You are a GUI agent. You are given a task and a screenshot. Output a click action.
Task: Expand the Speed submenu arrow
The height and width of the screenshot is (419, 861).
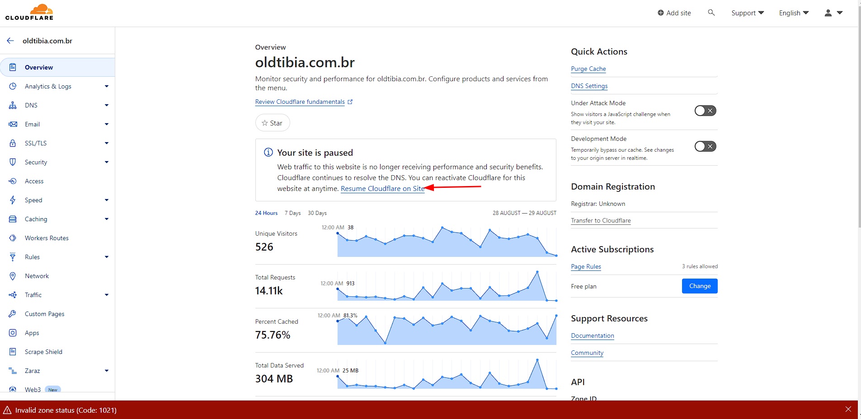pyautogui.click(x=107, y=200)
